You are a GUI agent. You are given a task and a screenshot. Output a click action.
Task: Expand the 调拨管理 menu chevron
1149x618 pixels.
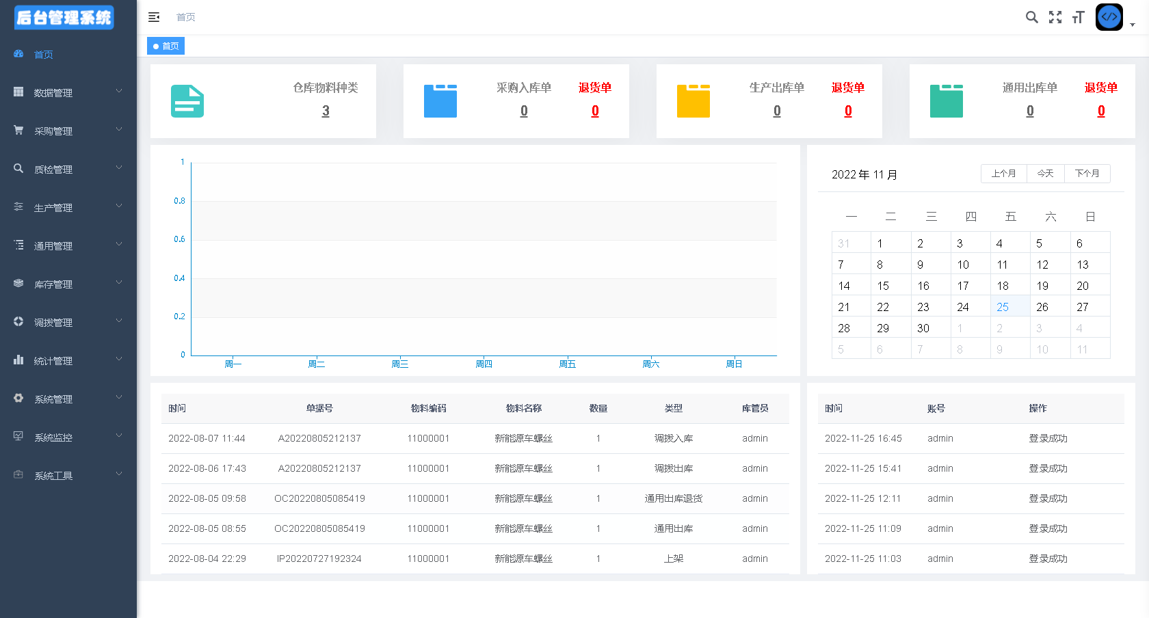(x=119, y=321)
